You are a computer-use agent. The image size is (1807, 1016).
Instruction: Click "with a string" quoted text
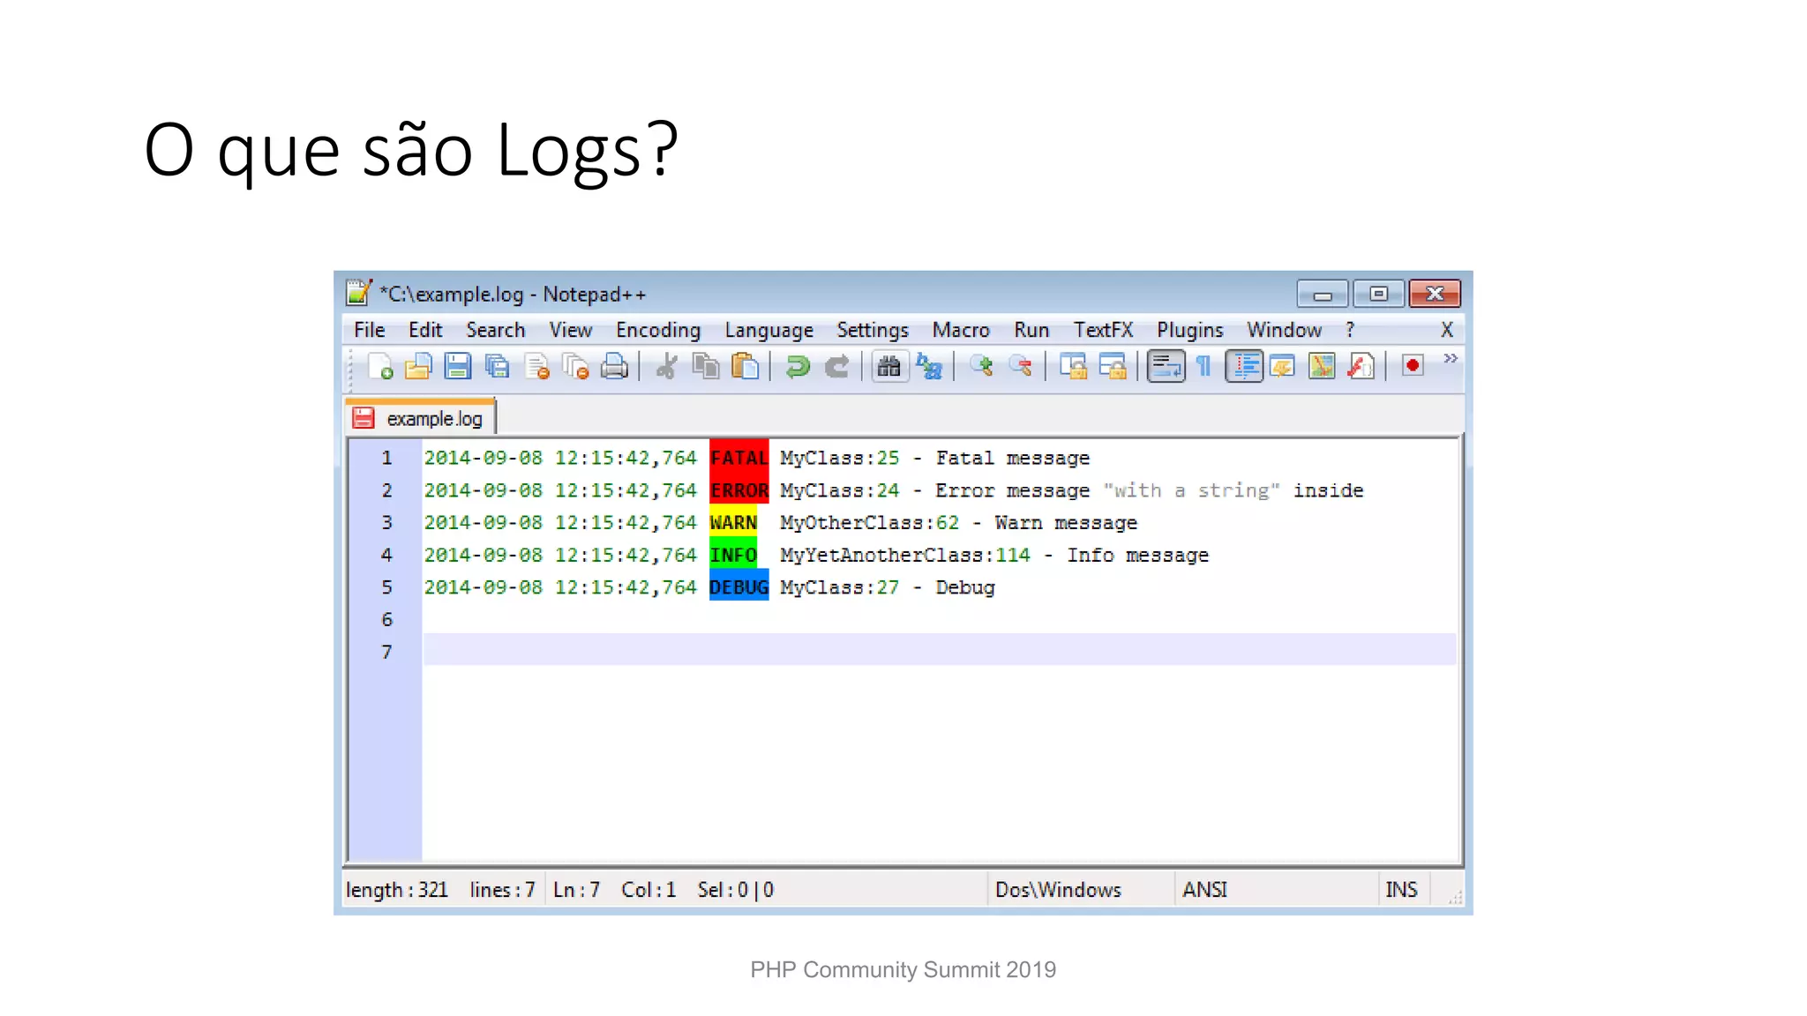[1191, 490]
